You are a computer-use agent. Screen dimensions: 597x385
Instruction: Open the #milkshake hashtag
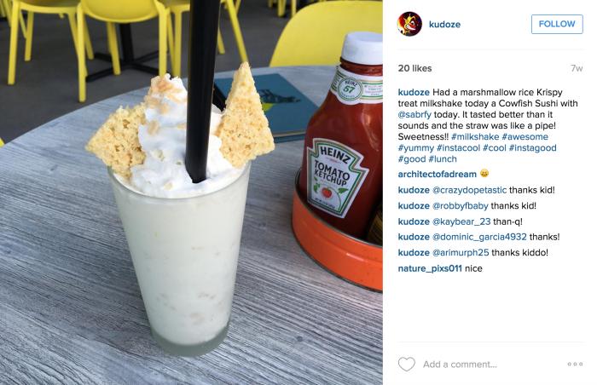pyautogui.click(x=475, y=136)
